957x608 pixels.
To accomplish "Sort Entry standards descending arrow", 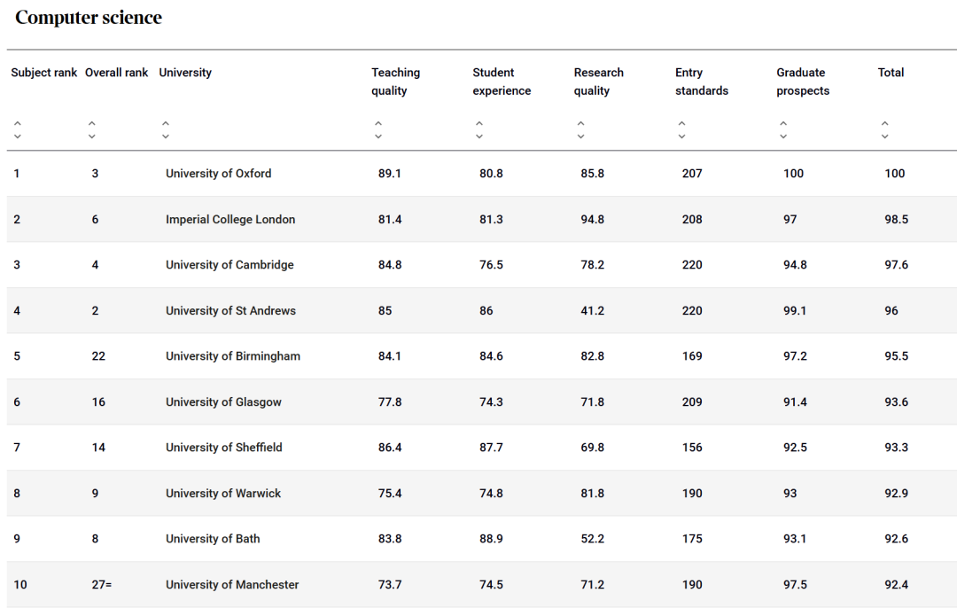I will [x=681, y=136].
